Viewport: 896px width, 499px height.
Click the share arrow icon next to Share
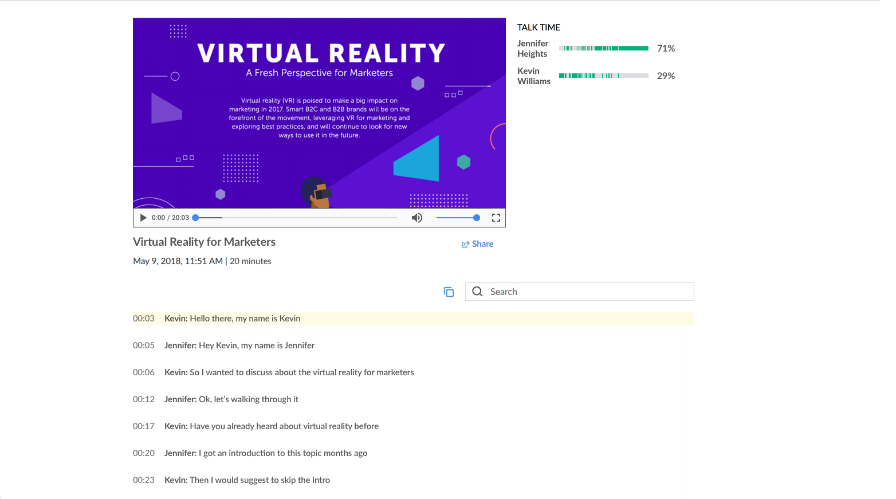point(465,243)
